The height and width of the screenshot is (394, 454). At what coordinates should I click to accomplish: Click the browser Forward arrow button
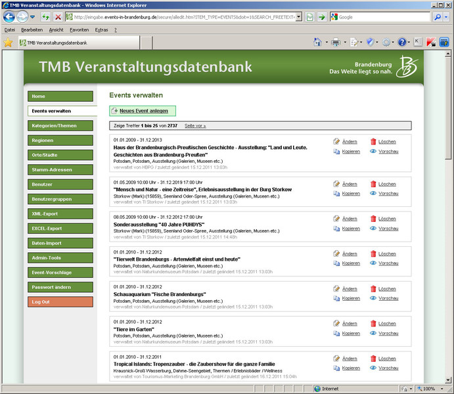[x=22, y=17]
